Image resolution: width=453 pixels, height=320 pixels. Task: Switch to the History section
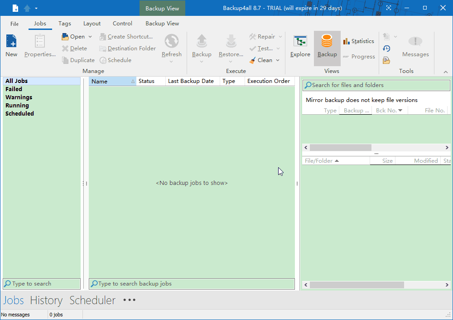46,300
